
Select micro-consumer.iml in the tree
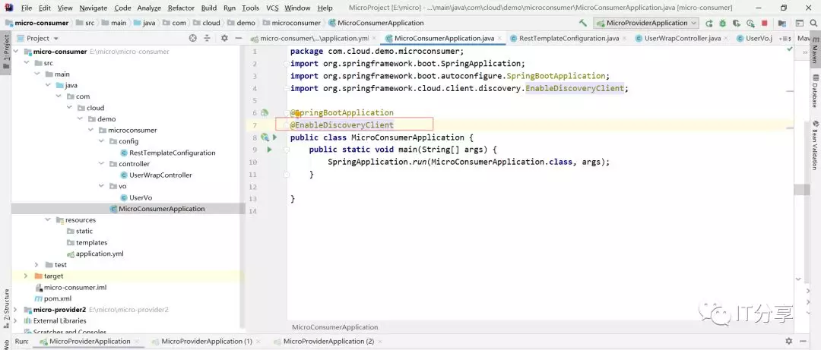pyautogui.click(x=71, y=287)
